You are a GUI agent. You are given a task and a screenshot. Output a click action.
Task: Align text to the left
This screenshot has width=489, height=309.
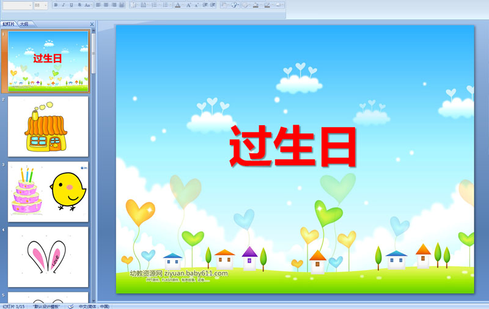click(x=98, y=5)
